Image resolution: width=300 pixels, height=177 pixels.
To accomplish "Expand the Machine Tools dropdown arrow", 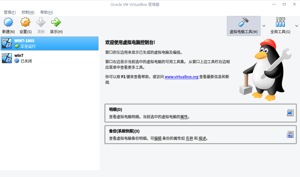I will point(264,26).
